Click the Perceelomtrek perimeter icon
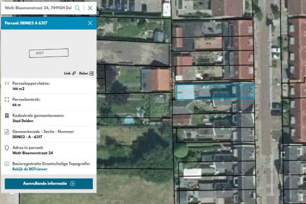306x204 pixels. coord(7,99)
